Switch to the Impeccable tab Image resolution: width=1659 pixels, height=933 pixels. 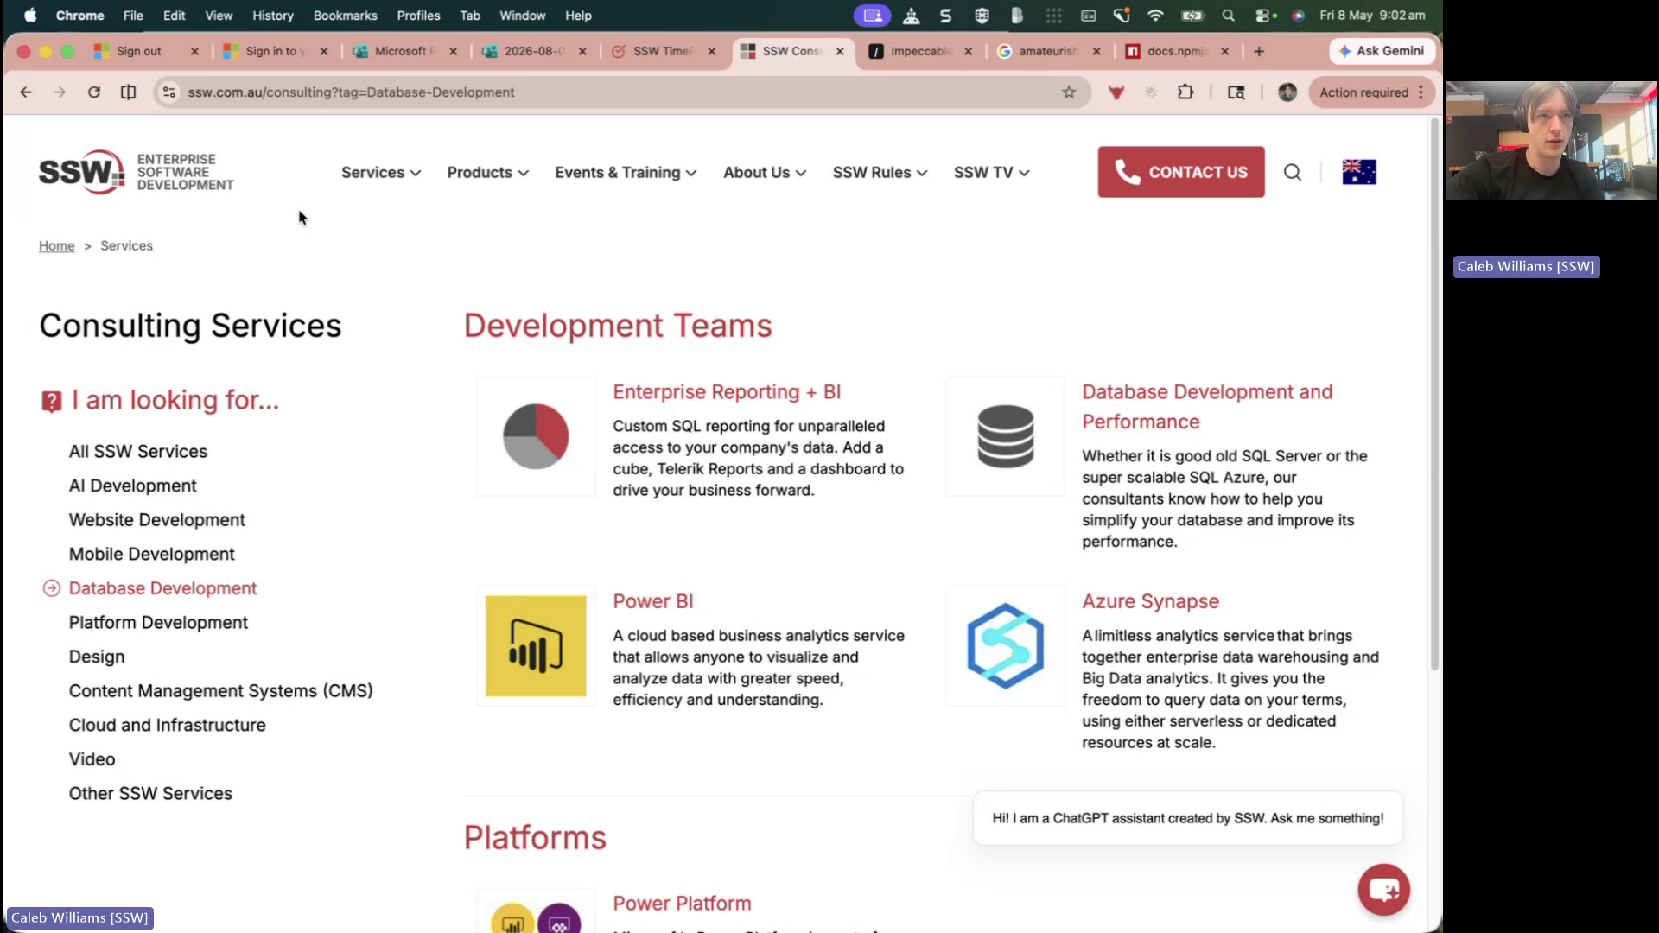point(920,51)
